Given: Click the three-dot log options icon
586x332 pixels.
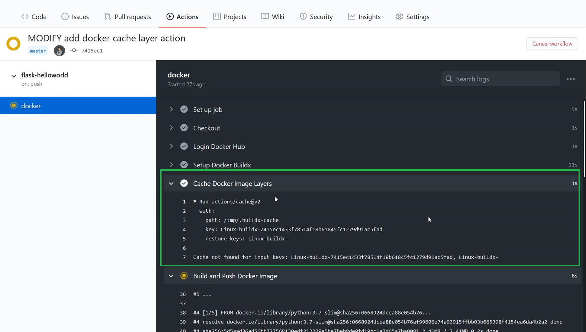Looking at the screenshot, I should [571, 79].
